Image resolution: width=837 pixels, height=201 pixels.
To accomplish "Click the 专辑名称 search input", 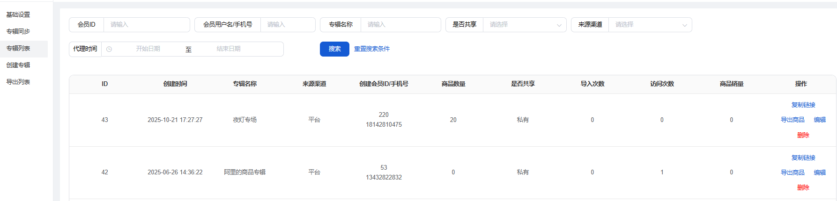I will click(400, 25).
